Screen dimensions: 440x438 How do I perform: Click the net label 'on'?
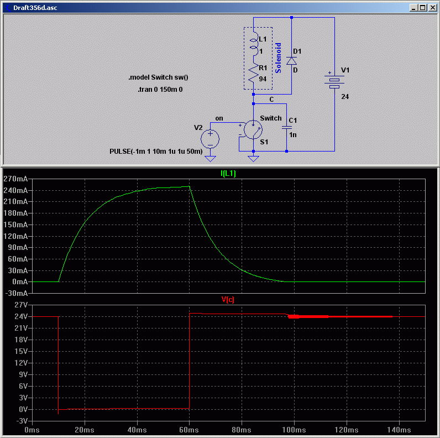(x=219, y=118)
